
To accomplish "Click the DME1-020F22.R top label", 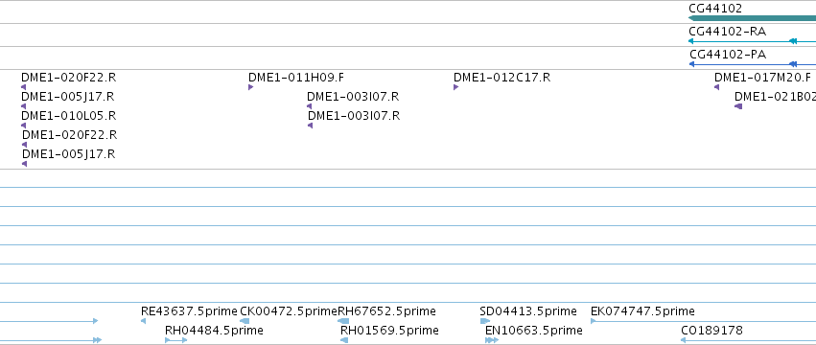I will (69, 78).
